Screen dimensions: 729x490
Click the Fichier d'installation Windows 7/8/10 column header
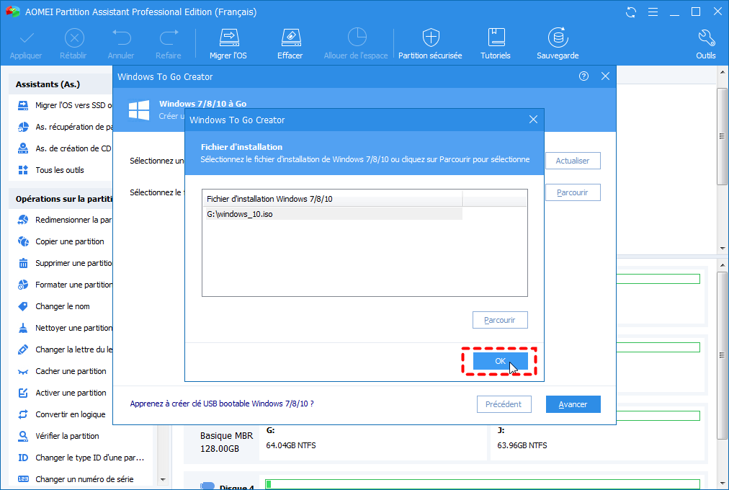[332, 198]
